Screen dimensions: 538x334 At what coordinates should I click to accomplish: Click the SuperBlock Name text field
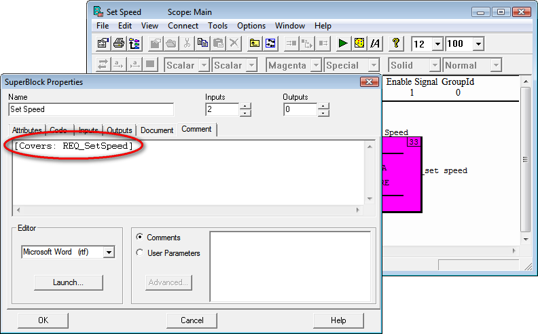click(91, 109)
